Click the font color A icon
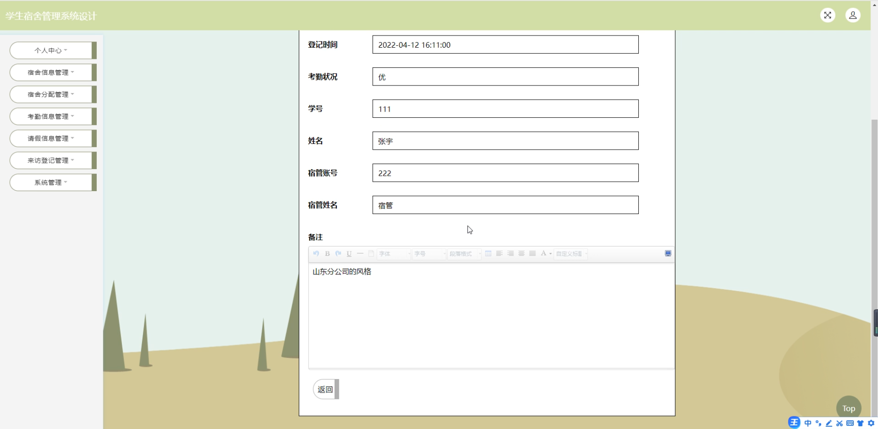 543,253
